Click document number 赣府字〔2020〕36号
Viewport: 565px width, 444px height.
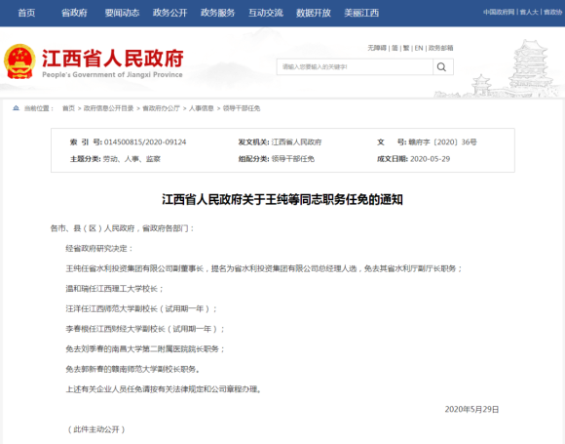[442, 142]
